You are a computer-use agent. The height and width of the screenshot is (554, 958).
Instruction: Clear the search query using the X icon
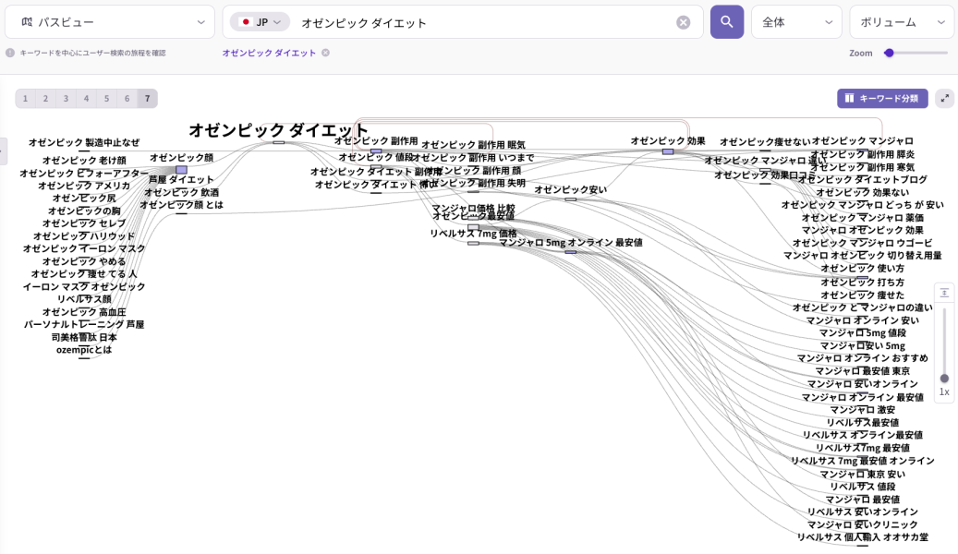pos(684,22)
